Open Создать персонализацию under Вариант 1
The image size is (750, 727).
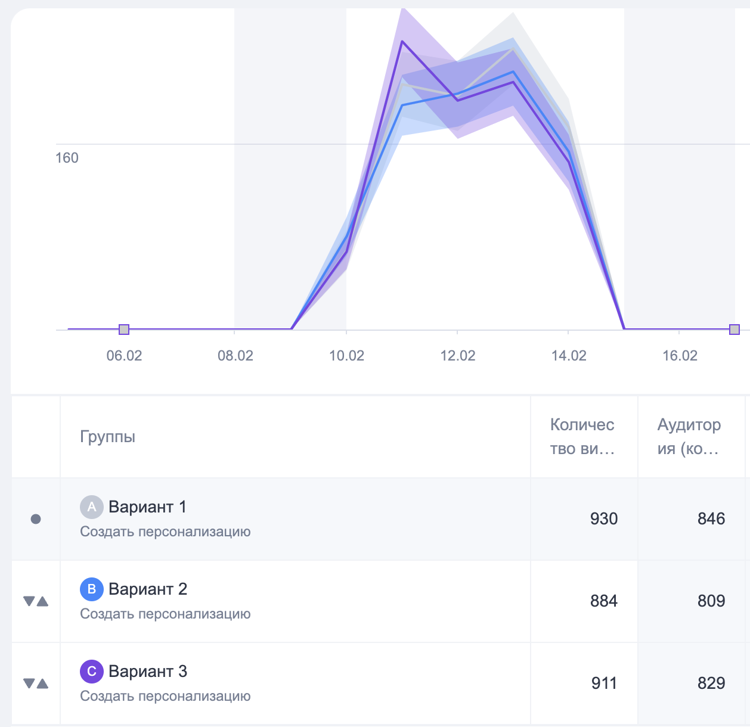pos(165,532)
